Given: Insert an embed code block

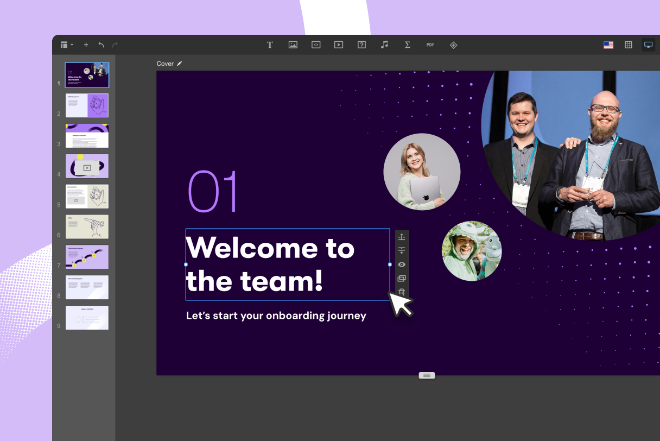Looking at the screenshot, I should pos(316,45).
